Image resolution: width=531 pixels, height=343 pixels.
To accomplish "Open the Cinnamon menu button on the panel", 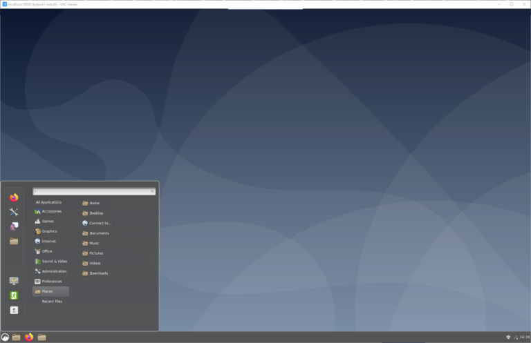I will [x=6, y=337].
